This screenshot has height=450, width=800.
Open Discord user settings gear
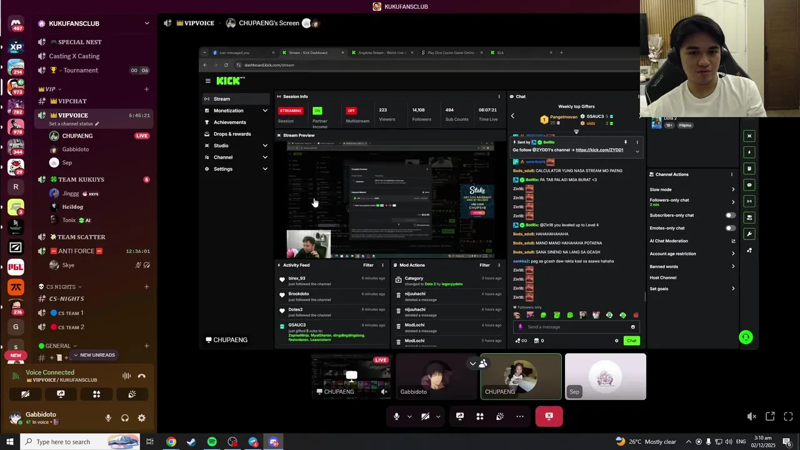142,418
